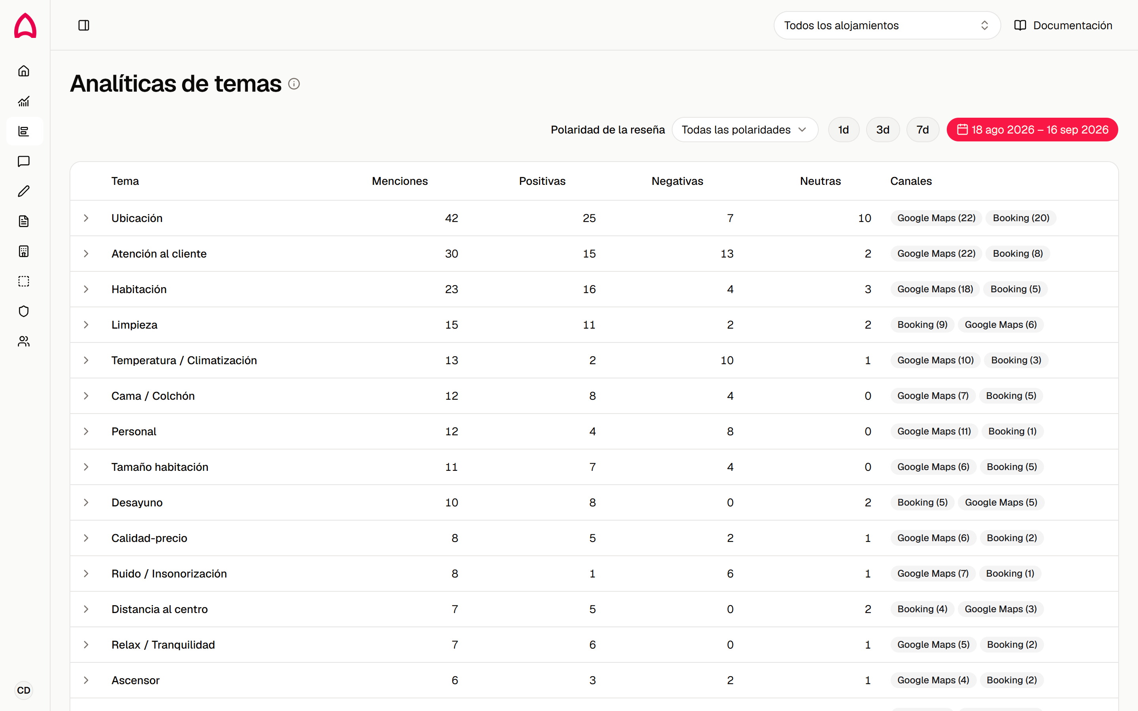Open the chat bubble sidebar icon
This screenshot has height=711, width=1138.
(24, 161)
